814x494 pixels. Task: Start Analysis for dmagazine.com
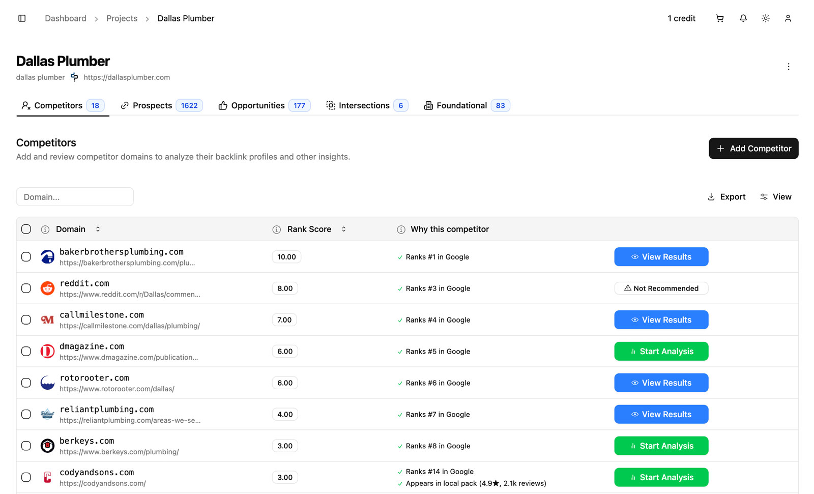point(661,352)
